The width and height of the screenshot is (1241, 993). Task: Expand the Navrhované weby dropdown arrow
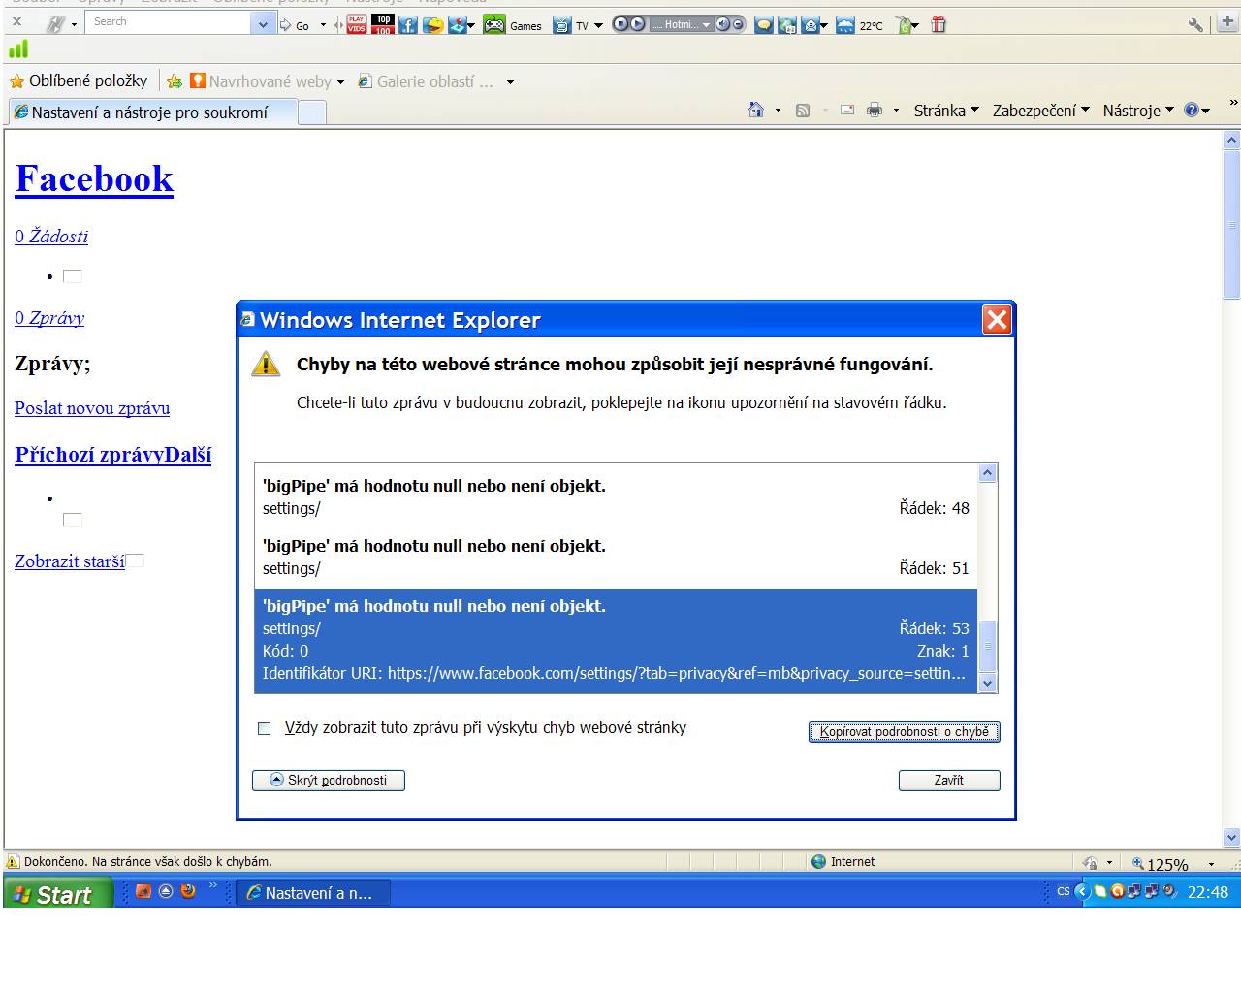pyautogui.click(x=340, y=82)
